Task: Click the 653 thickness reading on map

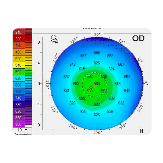Action: [x=127, y=77]
